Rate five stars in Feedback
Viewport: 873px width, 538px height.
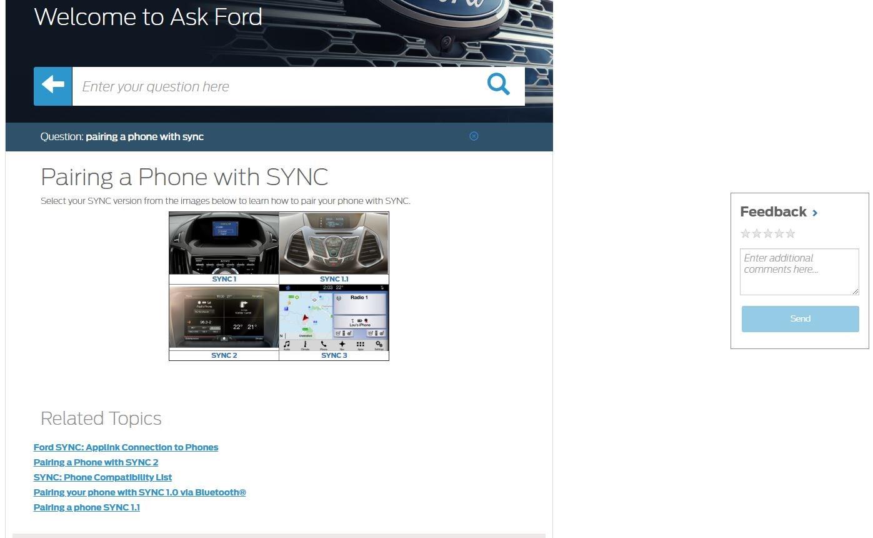click(x=791, y=233)
